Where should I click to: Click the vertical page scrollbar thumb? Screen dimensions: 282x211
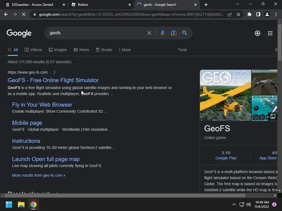point(280,42)
